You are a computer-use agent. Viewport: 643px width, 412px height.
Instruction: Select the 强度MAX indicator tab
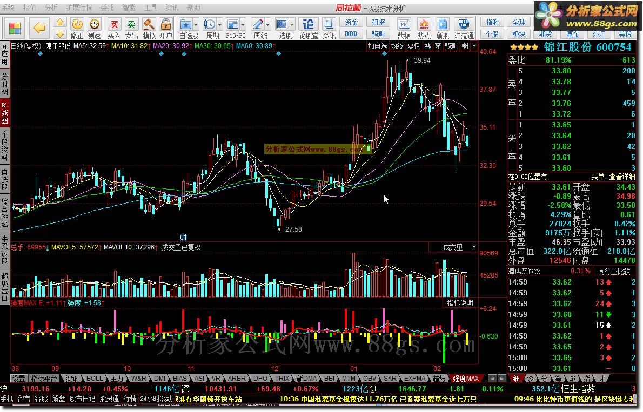point(465,379)
